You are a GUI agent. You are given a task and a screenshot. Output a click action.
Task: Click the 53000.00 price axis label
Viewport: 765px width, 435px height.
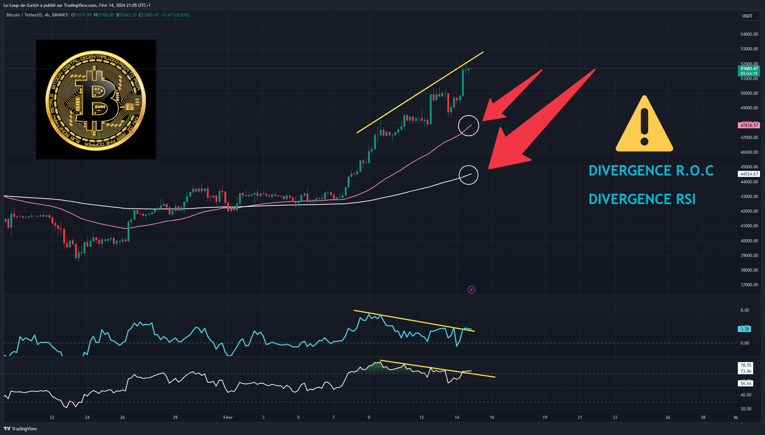749,49
